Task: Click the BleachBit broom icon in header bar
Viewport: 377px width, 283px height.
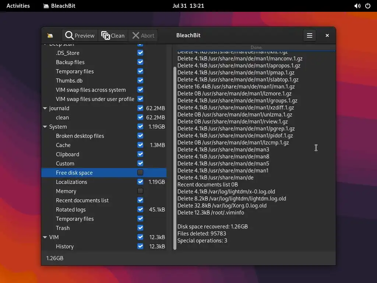Action: point(50,36)
